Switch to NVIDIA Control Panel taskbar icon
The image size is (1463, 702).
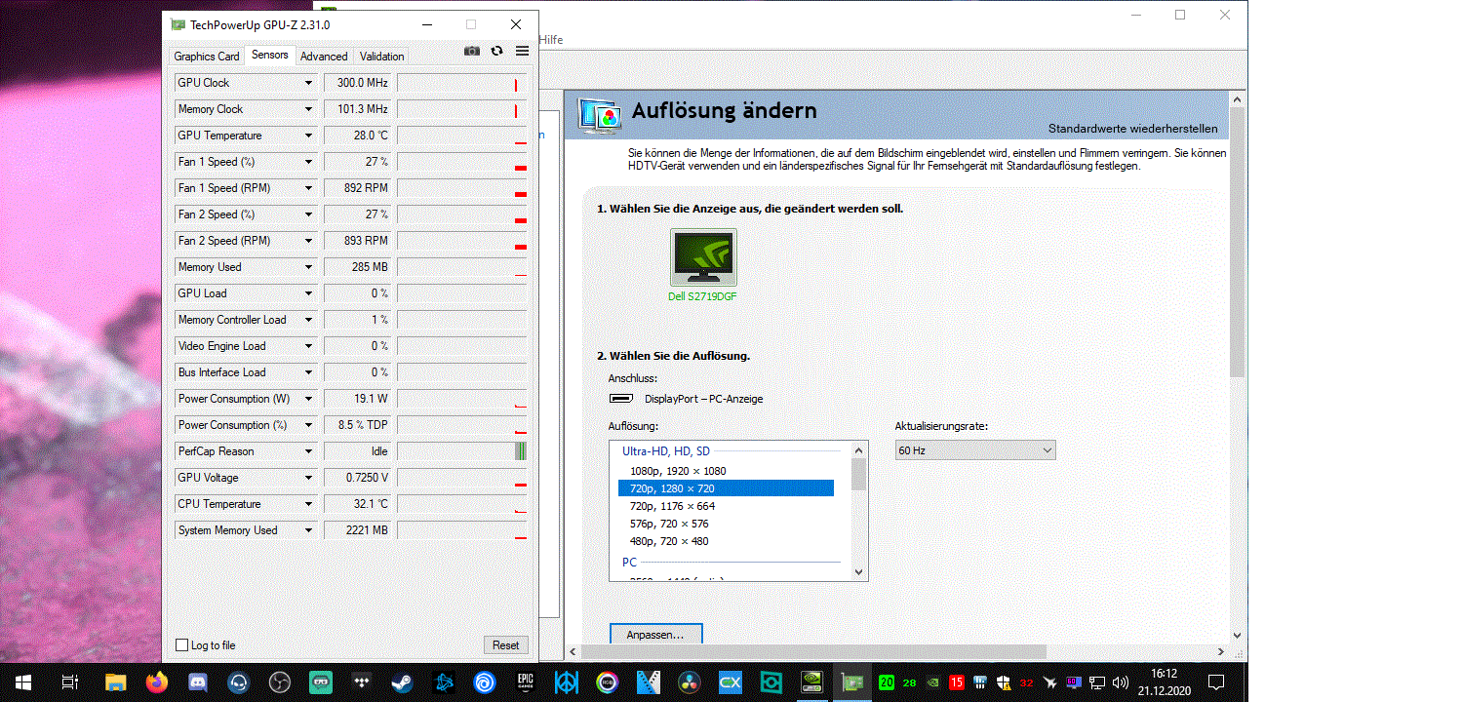pos(811,682)
